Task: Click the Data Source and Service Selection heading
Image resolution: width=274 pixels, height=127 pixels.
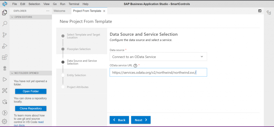Action: pos(144,34)
